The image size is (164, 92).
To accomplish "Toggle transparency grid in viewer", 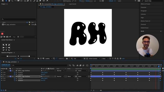I will pos(87,59).
